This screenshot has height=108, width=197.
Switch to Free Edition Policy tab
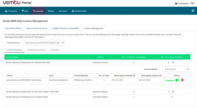[x=13, y=28]
